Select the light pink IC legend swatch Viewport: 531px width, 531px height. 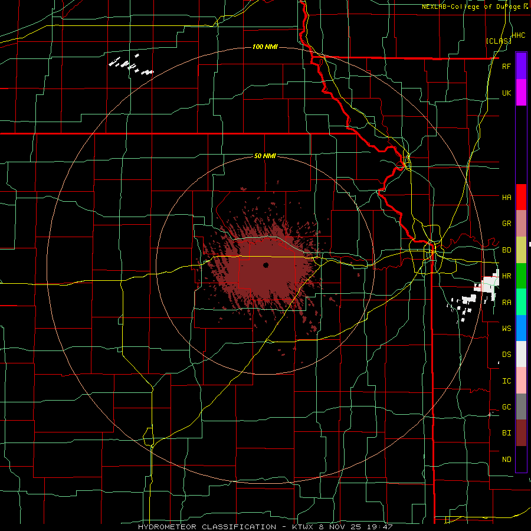point(521,381)
